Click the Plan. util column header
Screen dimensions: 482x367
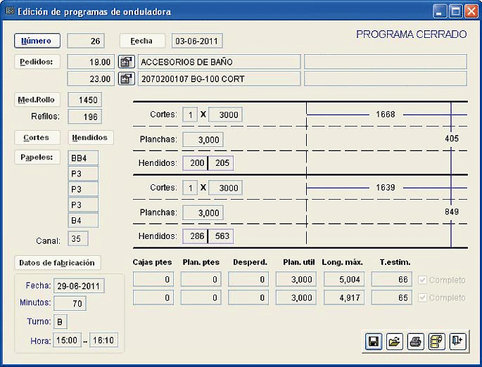pos(299,262)
